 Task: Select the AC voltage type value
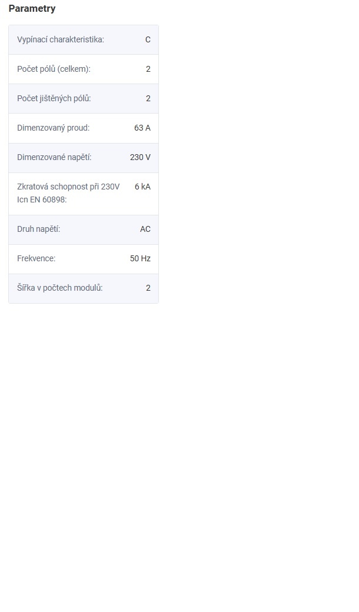coord(145,229)
